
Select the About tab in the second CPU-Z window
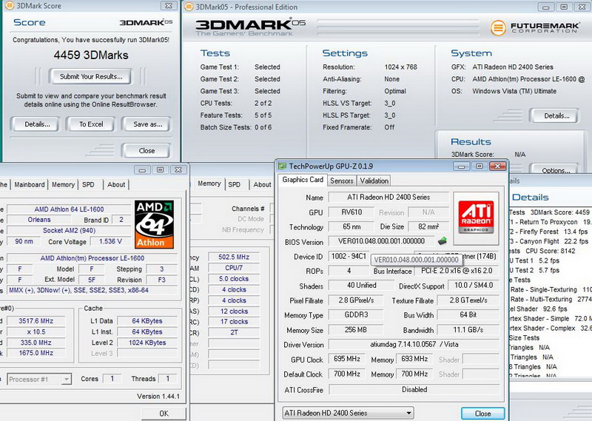[x=262, y=185]
